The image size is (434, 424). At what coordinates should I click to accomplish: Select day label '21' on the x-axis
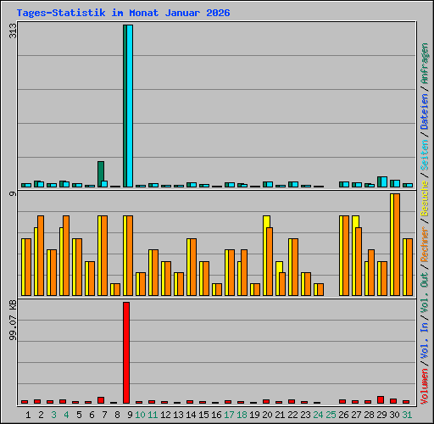pos(280,415)
